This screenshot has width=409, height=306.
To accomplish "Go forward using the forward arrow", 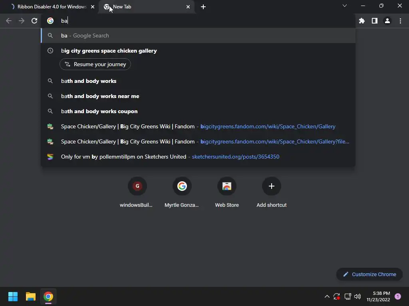I will pos(22,21).
